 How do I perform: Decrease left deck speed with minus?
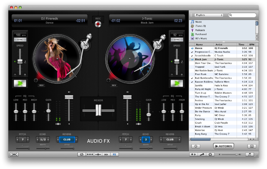click(15, 75)
